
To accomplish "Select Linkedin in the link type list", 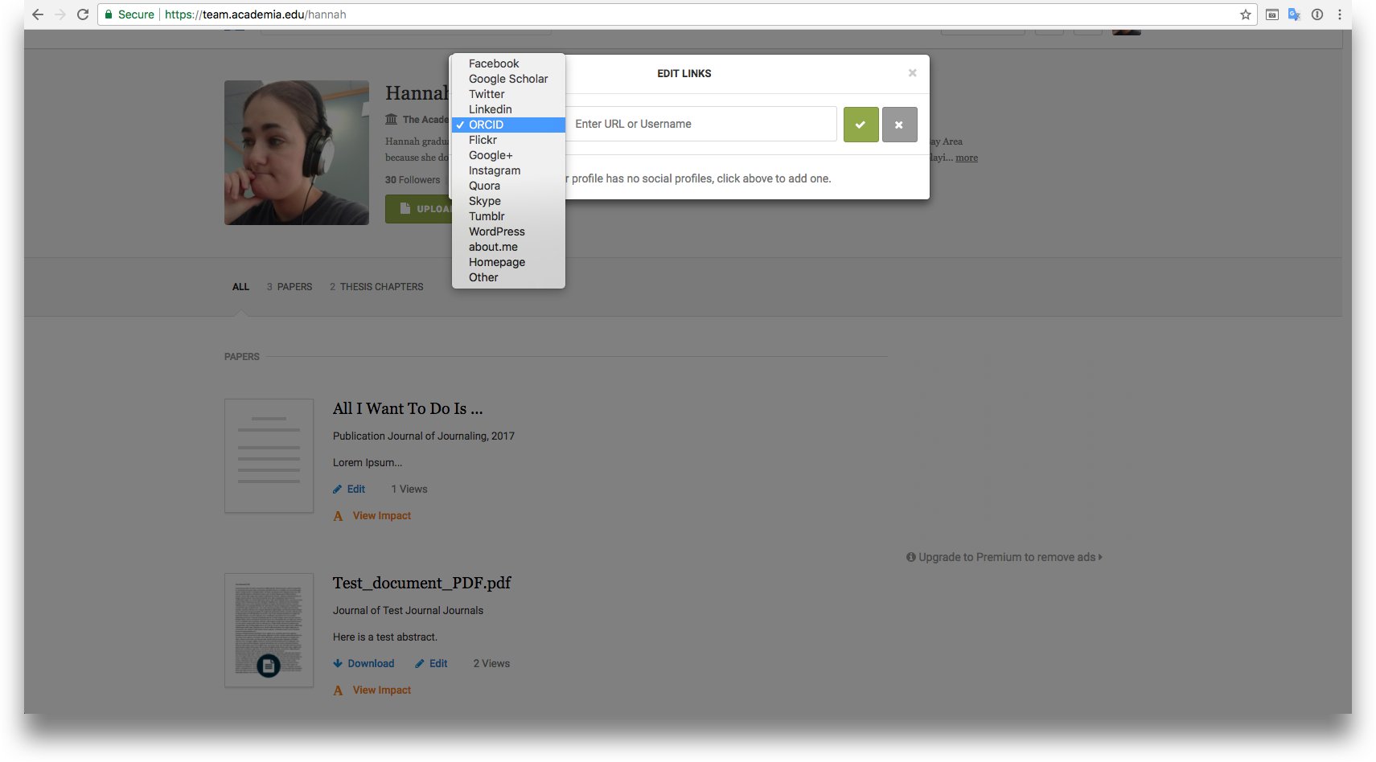I will [x=508, y=109].
